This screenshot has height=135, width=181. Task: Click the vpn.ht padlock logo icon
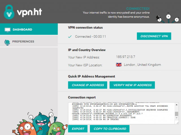coord(9,12)
